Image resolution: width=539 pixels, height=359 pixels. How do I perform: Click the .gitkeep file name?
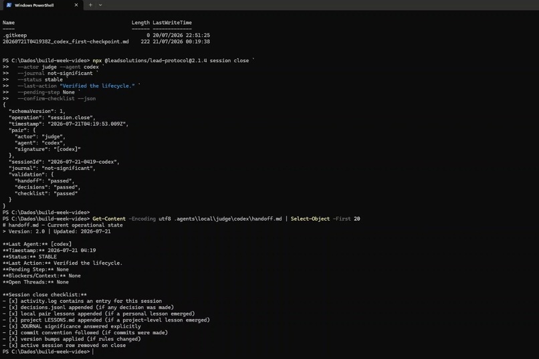(15, 35)
